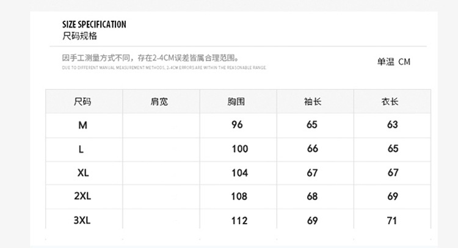
Task: Click the 单温 CM unit label
Action: tap(394, 62)
